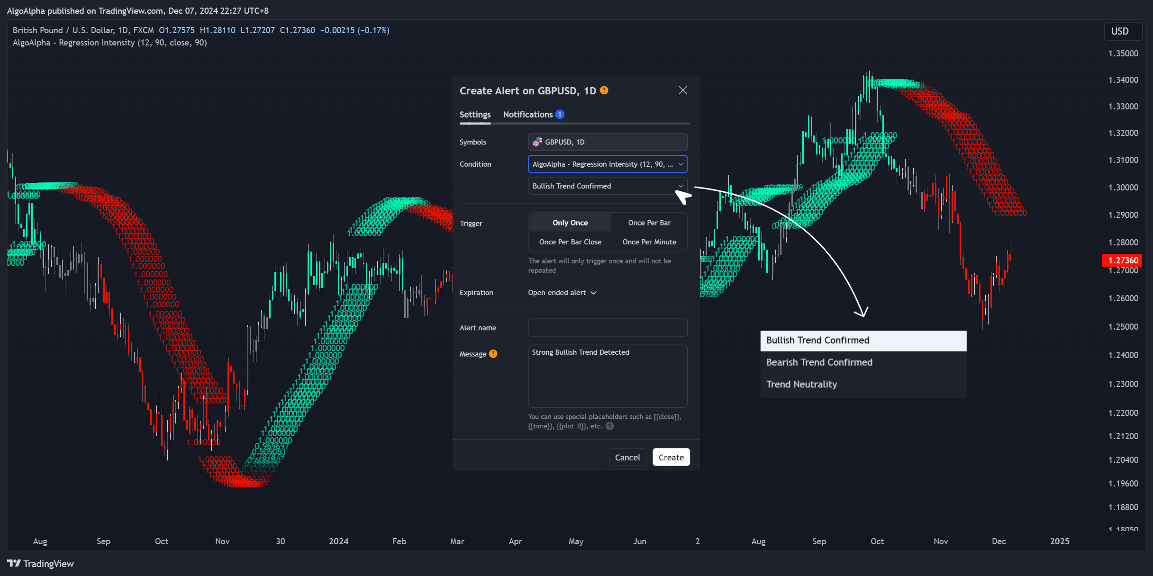Click the Jun label on the time axis
The width and height of the screenshot is (1153, 576).
click(x=639, y=541)
